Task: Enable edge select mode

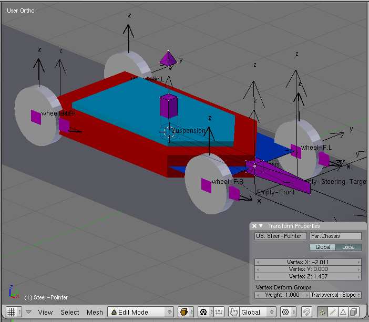Action: click(333, 312)
